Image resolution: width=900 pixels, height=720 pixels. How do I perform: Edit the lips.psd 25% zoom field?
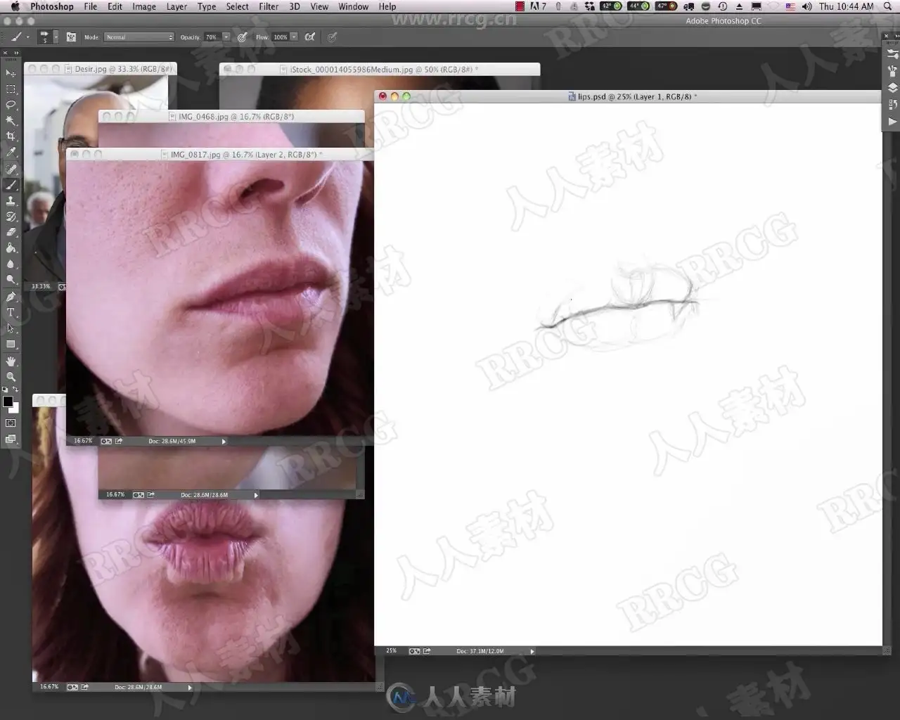click(x=391, y=651)
